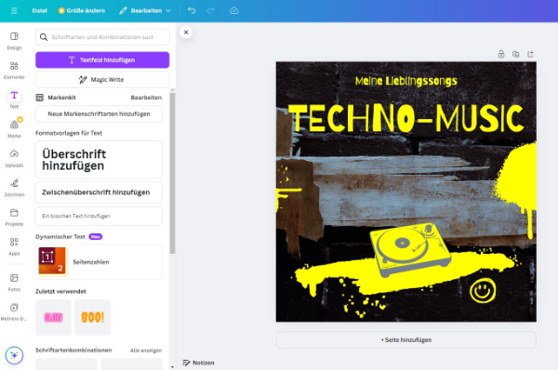Image resolution: width=558 pixels, height=370 pixels.
Task: Add Überschrift hinzufügen heading
Action: click(99, 159)
